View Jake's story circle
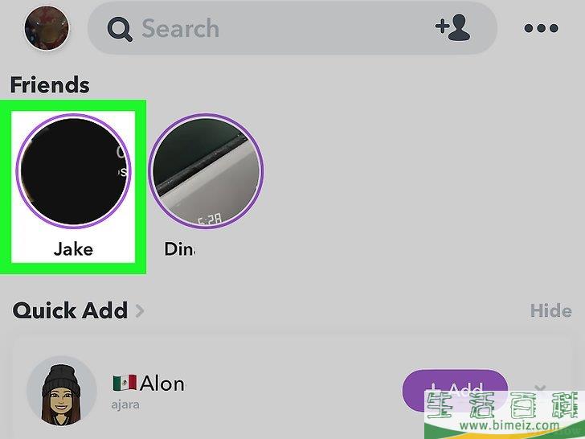 tap(73, 171)
